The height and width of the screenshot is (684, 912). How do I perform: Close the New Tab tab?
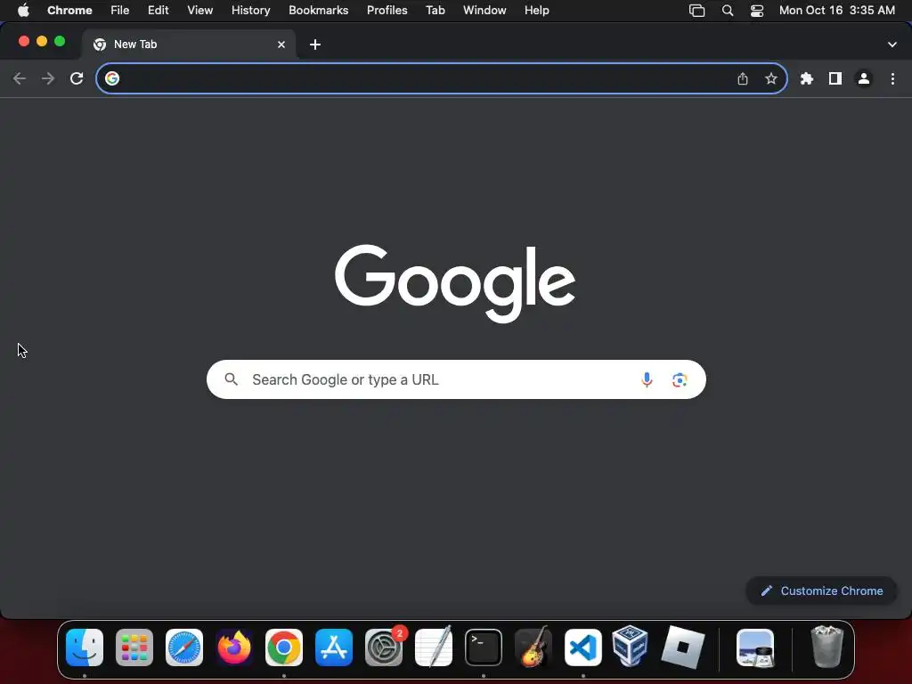pos(281,45)
